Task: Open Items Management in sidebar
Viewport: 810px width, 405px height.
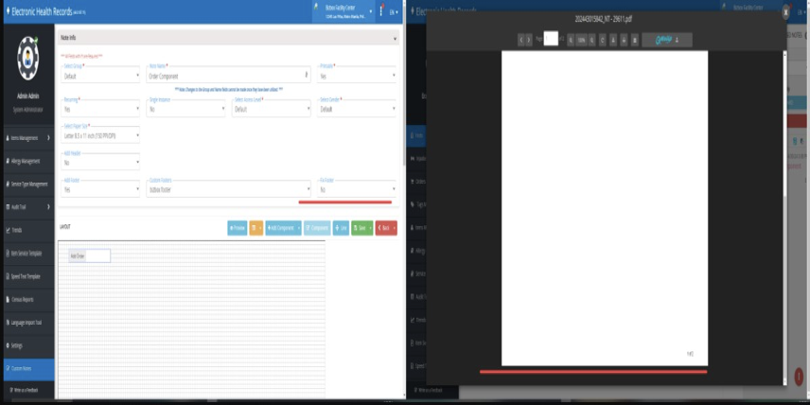Action: (x=28, y=138)
